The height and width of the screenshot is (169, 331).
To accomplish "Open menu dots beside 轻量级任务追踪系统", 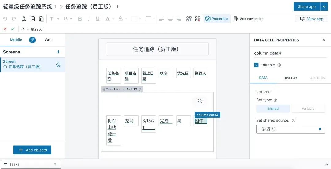I will pos(55,7).
